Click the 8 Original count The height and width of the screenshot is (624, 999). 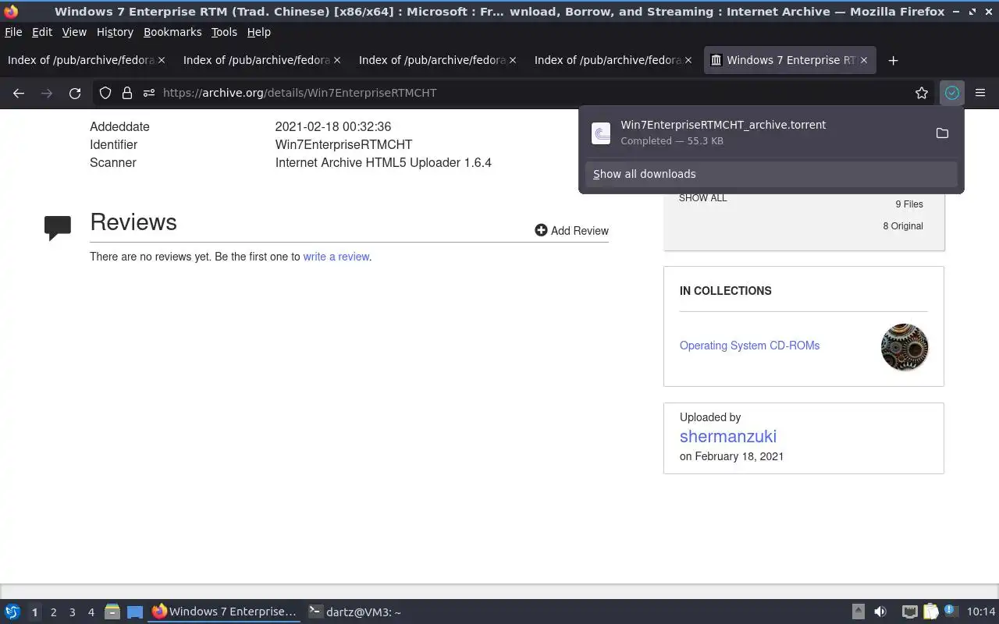(903, 226)
